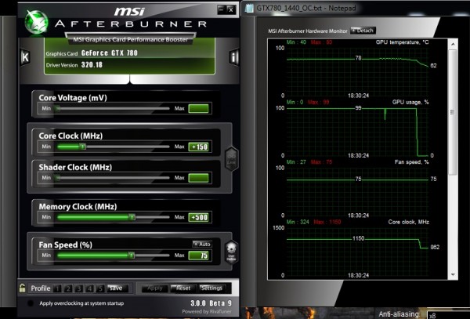Click the driver version 320.18 text

click(92, 65)
